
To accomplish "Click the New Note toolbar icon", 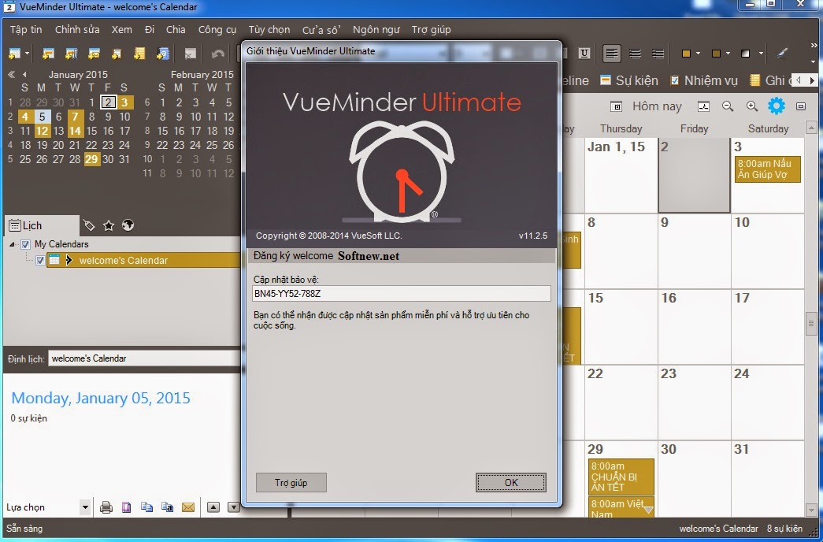I will click(139, 54).
